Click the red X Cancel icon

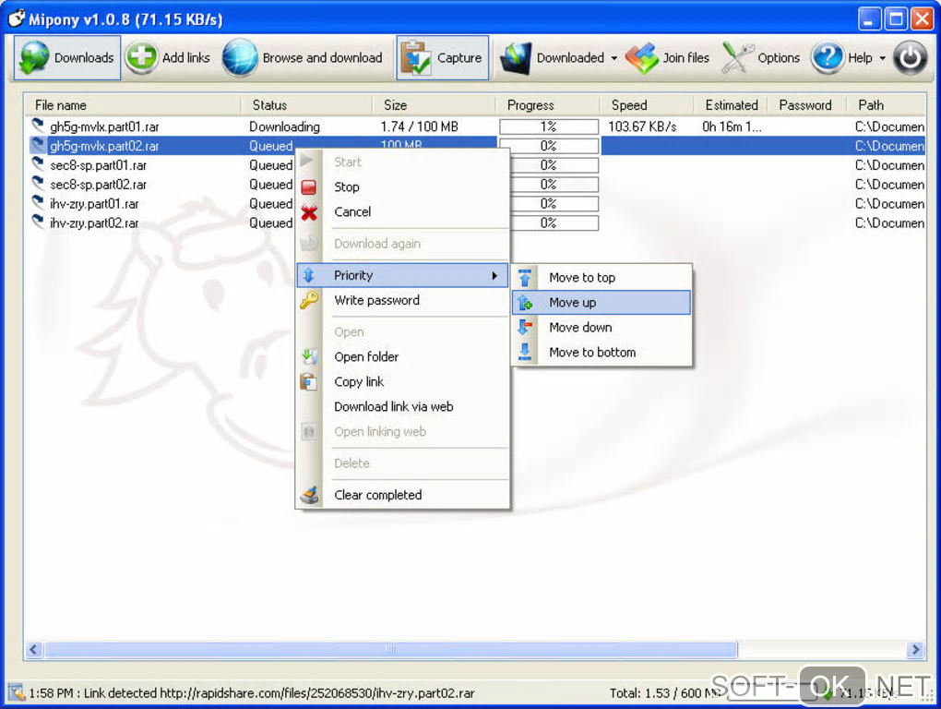click(309, 212)
